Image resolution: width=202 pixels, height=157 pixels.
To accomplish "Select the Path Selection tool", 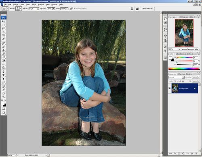I will 4,79.
